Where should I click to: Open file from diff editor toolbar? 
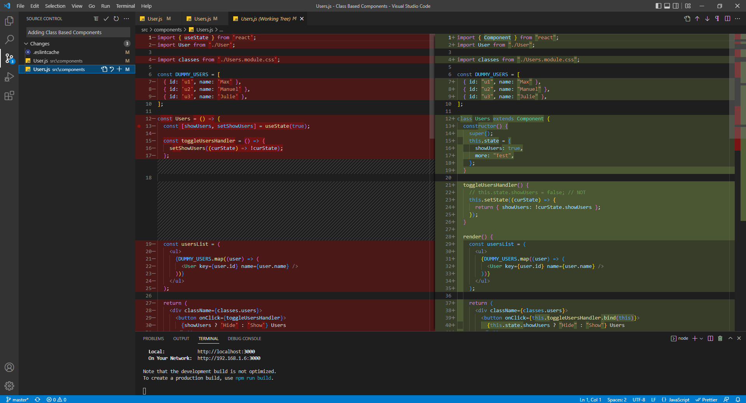tap(687, 19)
